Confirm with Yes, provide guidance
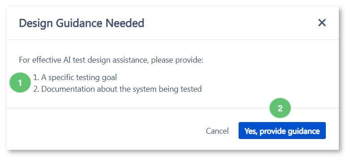This screenshot has width=350, height=161. click(282, 131)
